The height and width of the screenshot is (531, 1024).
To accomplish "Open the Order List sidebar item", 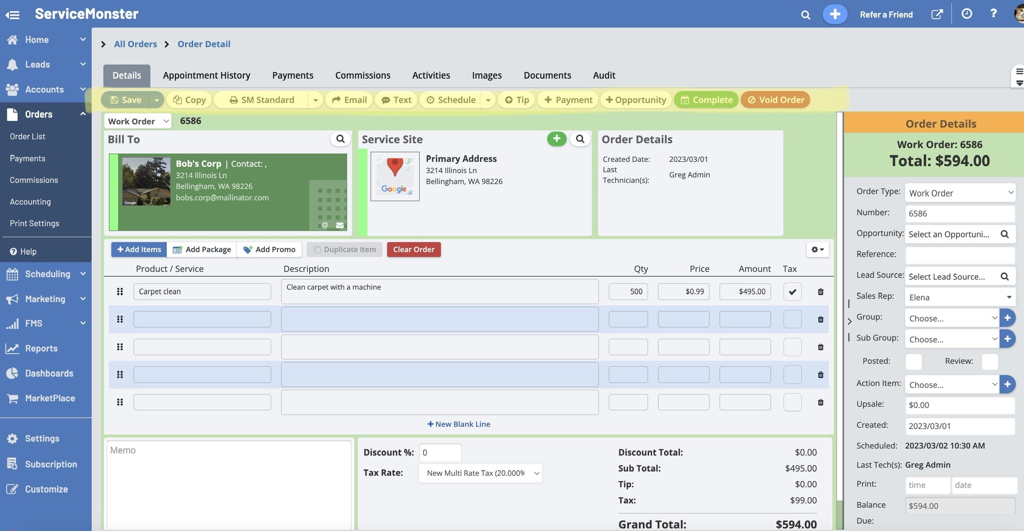I will tap(28, 137).
